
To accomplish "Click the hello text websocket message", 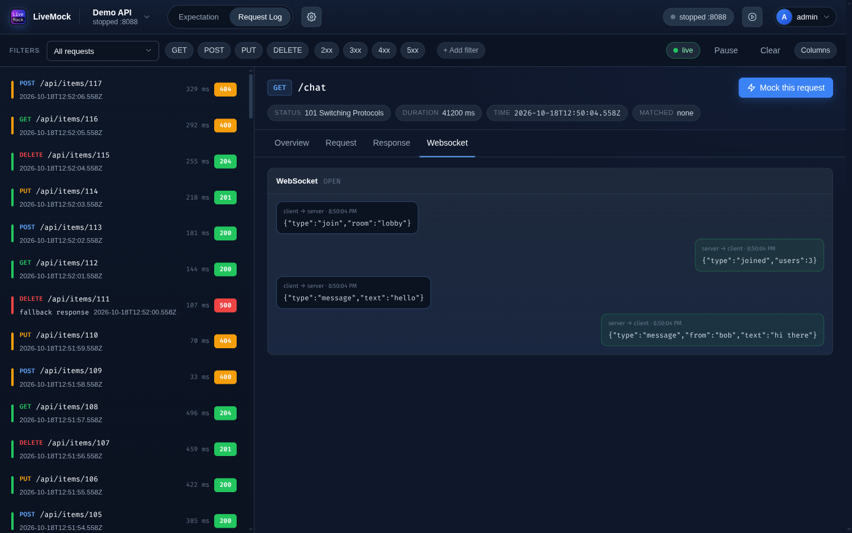I will coord(353,293).
